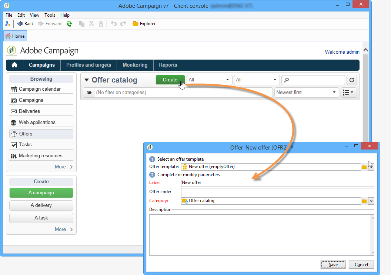Open the File menu
The image size is (391, 275).
(x=9, y=15)
